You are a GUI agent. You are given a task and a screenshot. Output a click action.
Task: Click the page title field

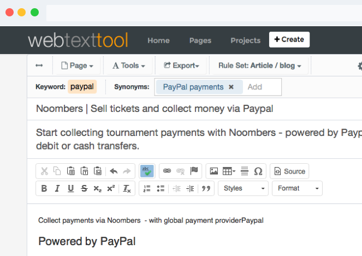194,109
